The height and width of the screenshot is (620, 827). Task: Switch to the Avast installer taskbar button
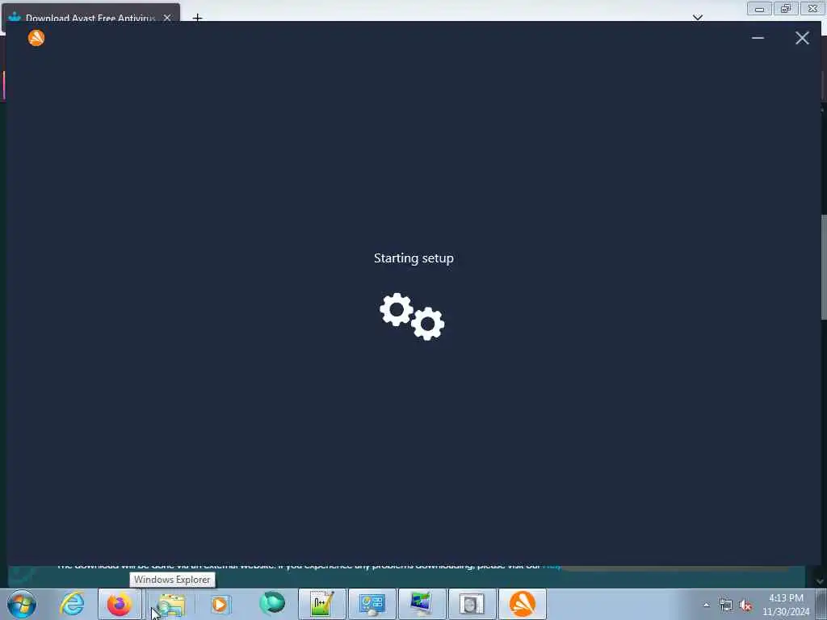[x=523, y=604]
